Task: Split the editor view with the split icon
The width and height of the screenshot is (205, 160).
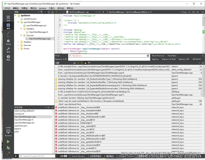Action: pos(203,12)
